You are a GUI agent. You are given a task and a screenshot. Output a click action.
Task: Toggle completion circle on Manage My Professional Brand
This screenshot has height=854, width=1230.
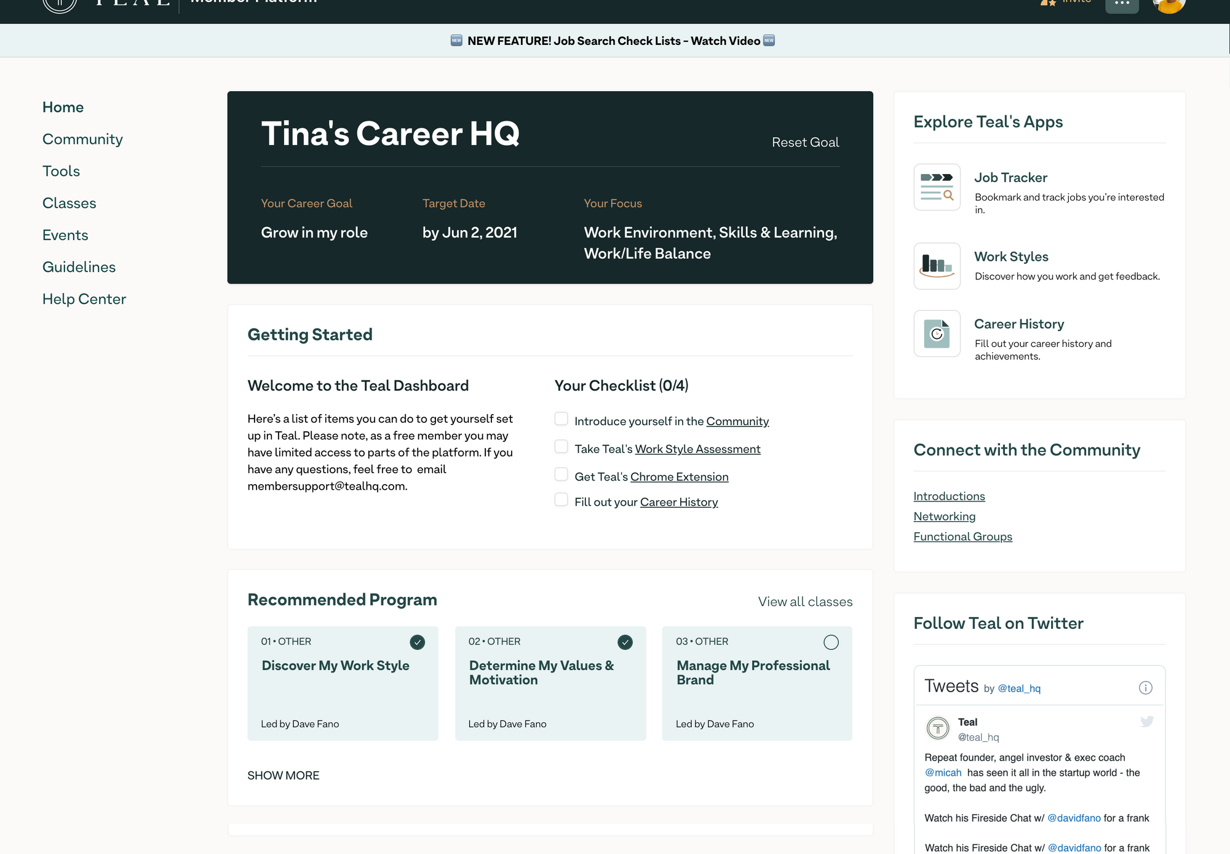831,642
